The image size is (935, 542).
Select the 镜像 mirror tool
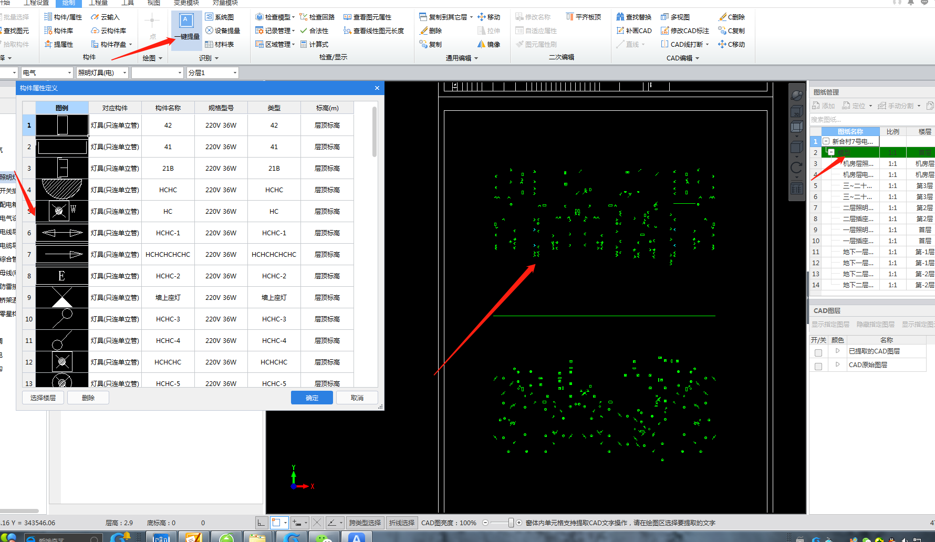[489, 44]
